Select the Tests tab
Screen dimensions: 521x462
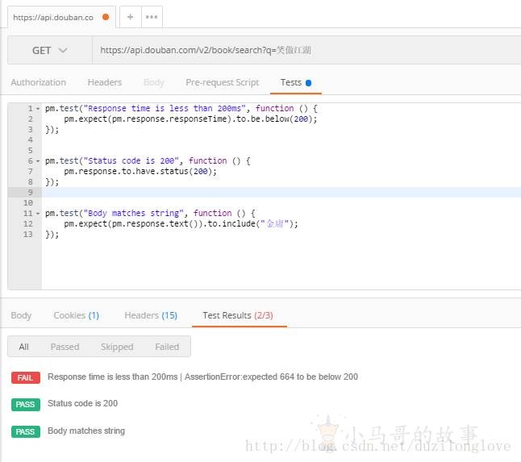(x=295, y=82)
